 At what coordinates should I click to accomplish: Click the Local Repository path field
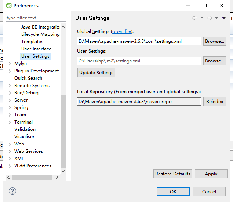139,101
